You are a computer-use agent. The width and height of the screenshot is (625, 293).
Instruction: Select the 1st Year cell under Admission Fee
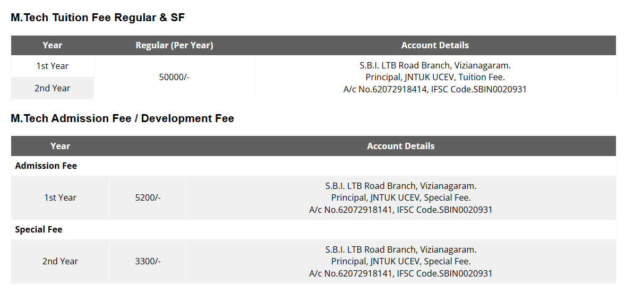(x=60, y=197)
